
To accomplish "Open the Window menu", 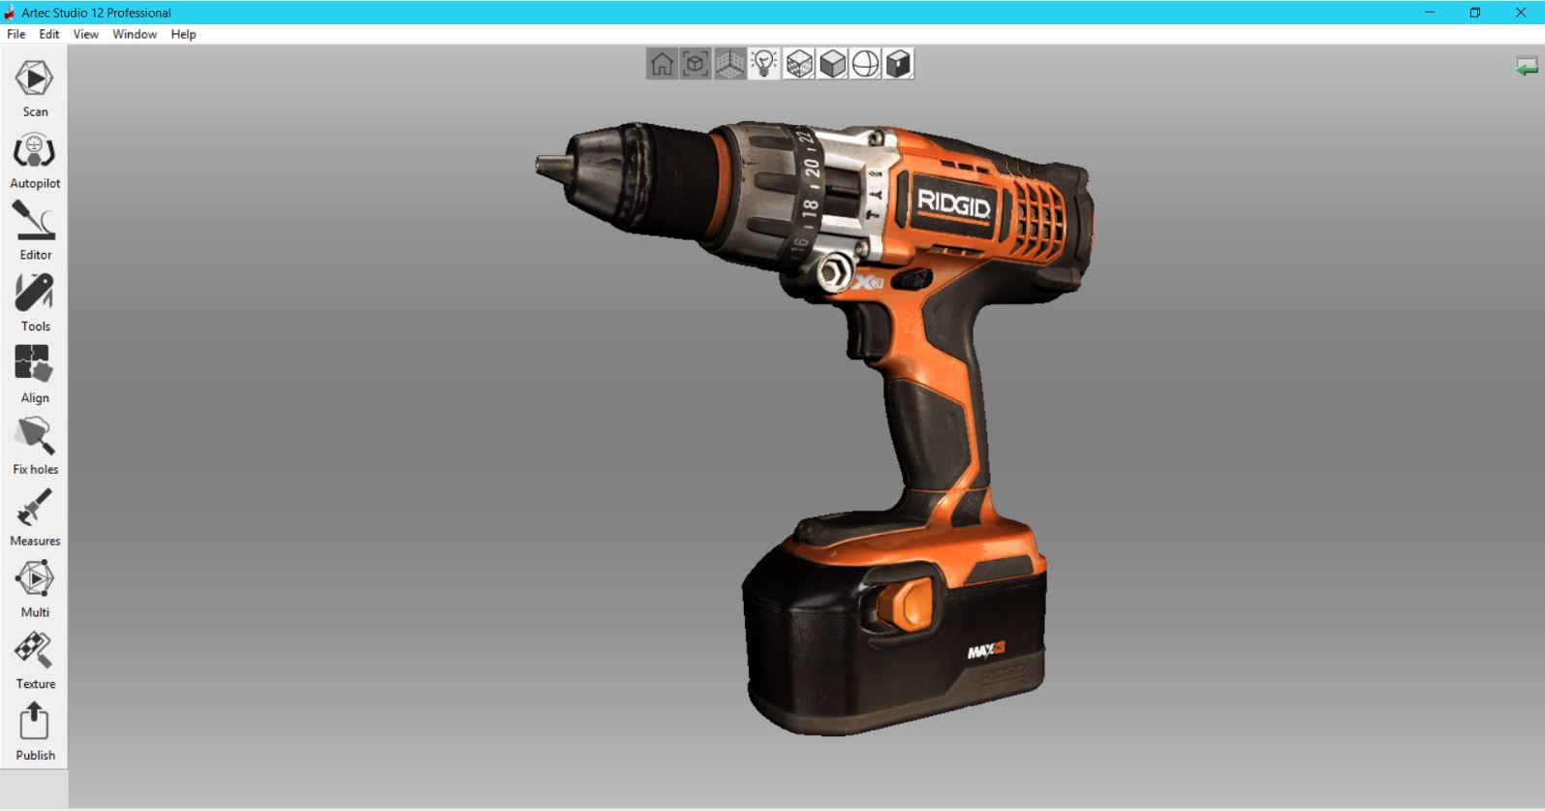I will 135,34.
